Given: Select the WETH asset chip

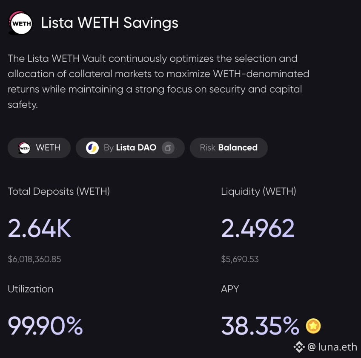Looking at the screenshot, I should click(39, 148).
